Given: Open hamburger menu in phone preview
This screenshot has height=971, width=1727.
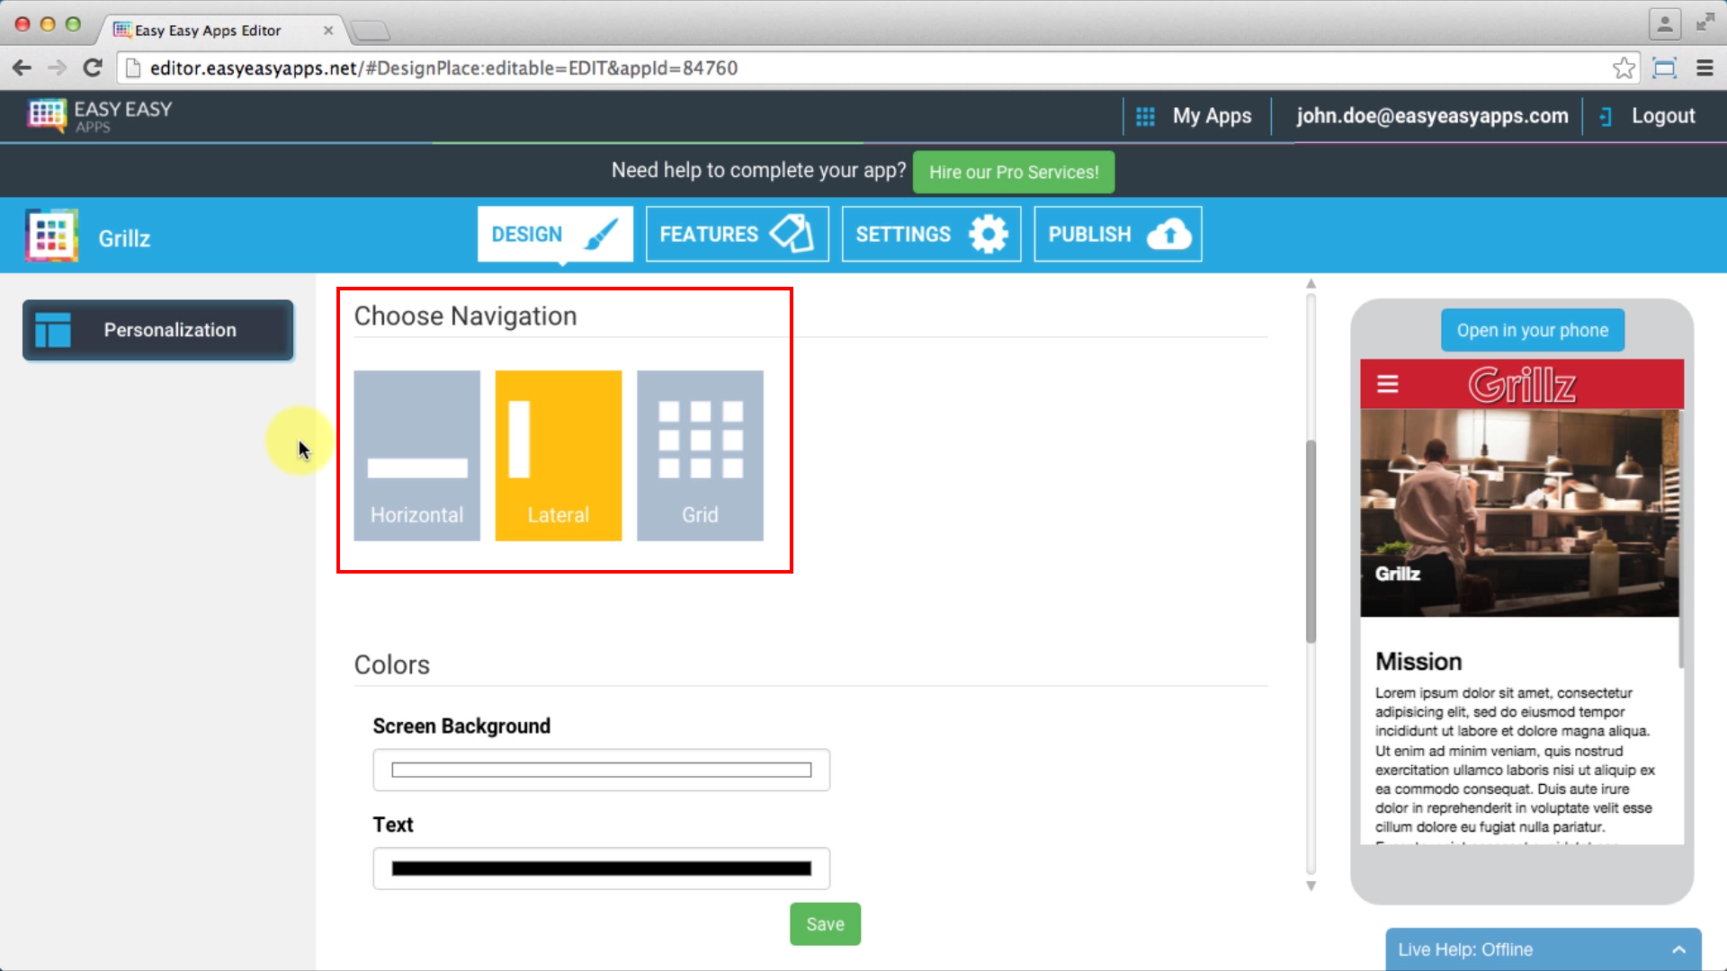Looking at the screenshot, I should [1387, 385].
